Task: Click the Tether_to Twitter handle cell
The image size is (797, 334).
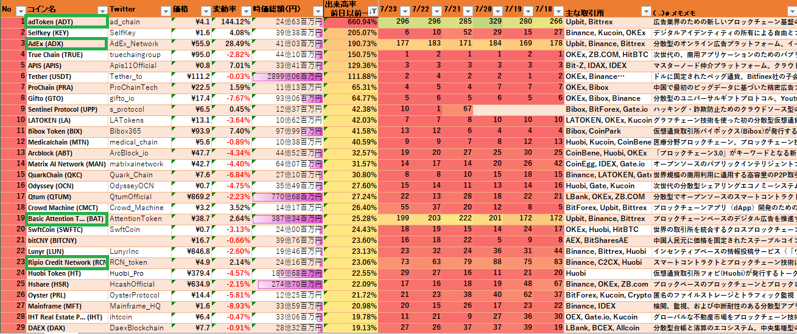Action: 139,77
